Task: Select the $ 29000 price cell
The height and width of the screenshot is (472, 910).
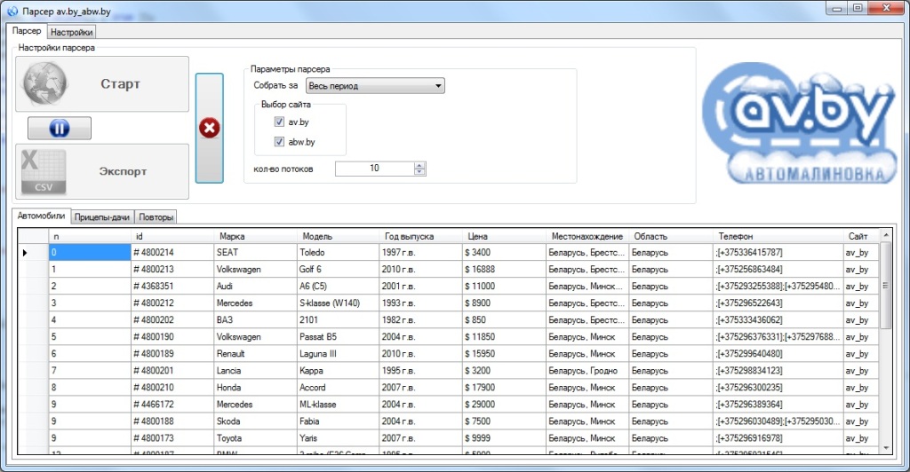Action: 505,405
